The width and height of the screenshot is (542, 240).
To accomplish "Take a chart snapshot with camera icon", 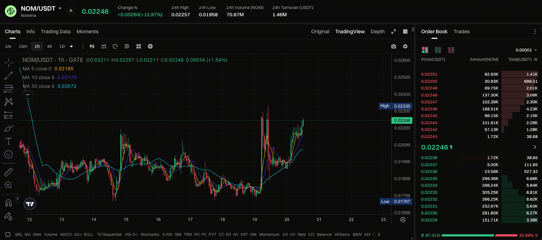I will 394,46.
